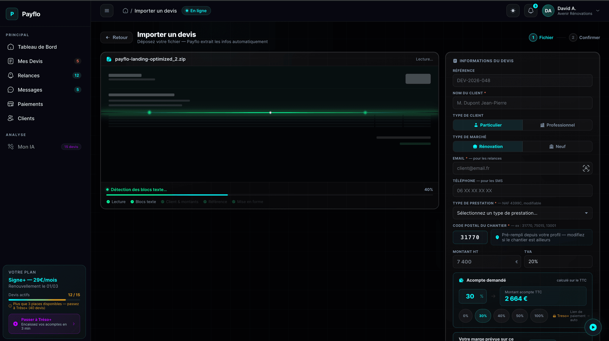The image size is (609, 341).
Task: Click the Messages chat bubble icon
Action: 11,90
